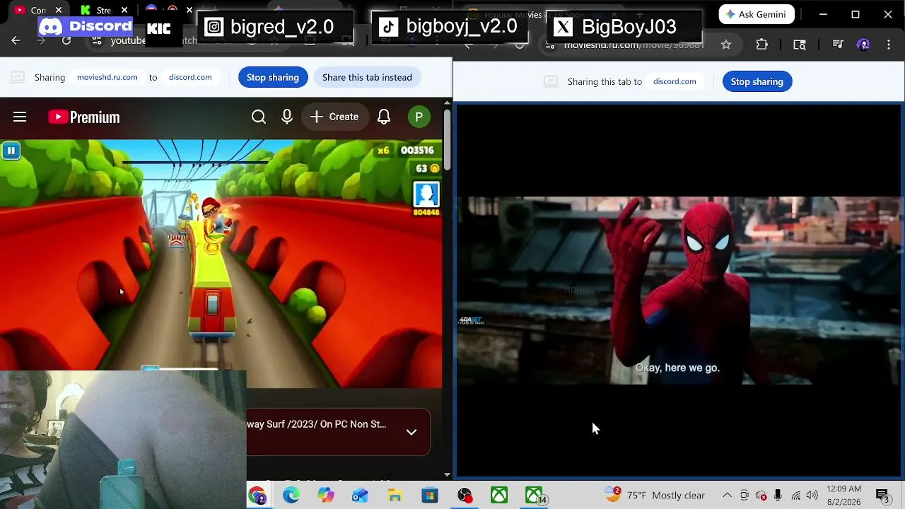Click the network Wi-Fi tray icon

[796, 496]
